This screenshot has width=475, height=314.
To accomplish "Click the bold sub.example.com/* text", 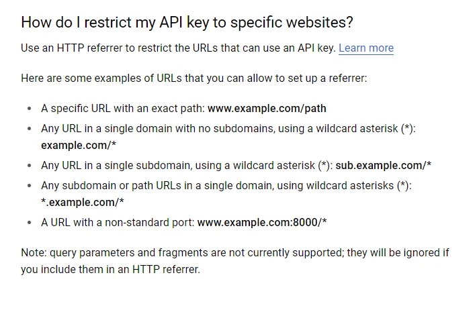I will 383,166.
